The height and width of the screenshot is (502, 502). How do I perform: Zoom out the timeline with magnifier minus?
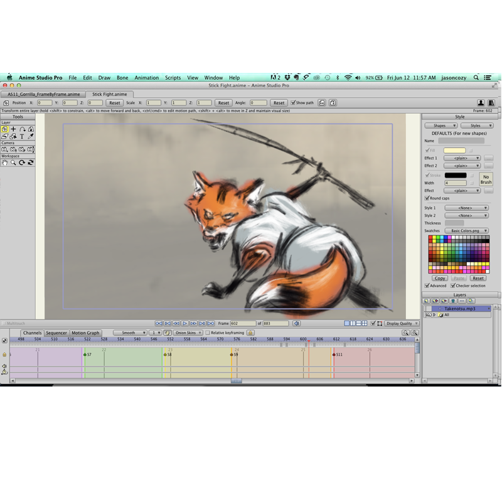click(x=406, y=333)
